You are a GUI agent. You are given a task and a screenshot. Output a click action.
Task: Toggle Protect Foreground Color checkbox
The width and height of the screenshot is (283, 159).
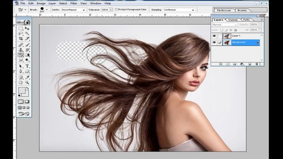click(116, 10)
